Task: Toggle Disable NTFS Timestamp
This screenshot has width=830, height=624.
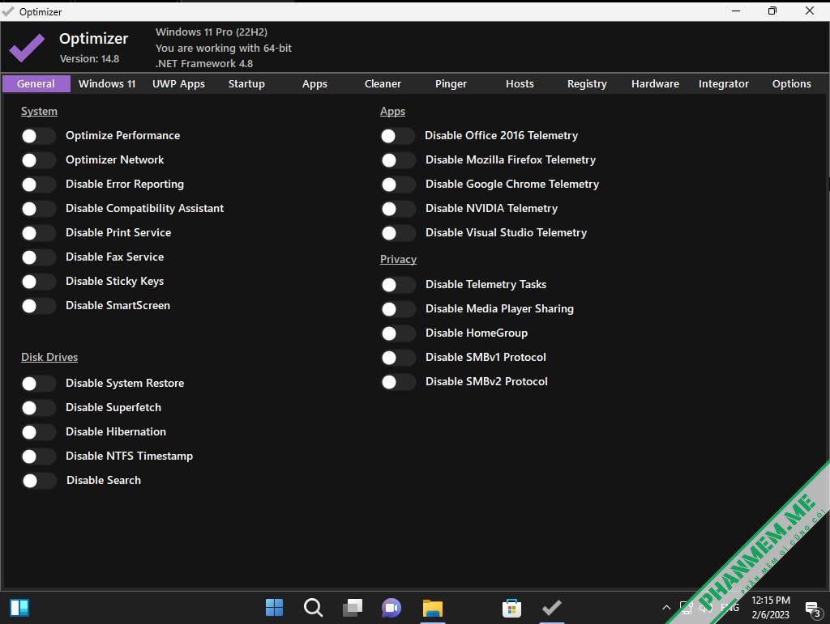Action: point(38,456)
